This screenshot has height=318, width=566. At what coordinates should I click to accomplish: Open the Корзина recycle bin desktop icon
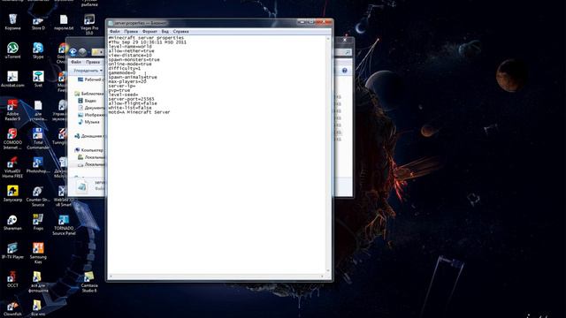pos(12,21)
